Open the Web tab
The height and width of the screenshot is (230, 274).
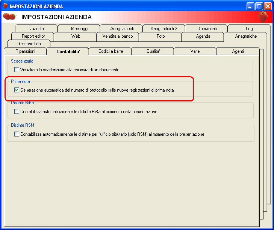point(76,36)
